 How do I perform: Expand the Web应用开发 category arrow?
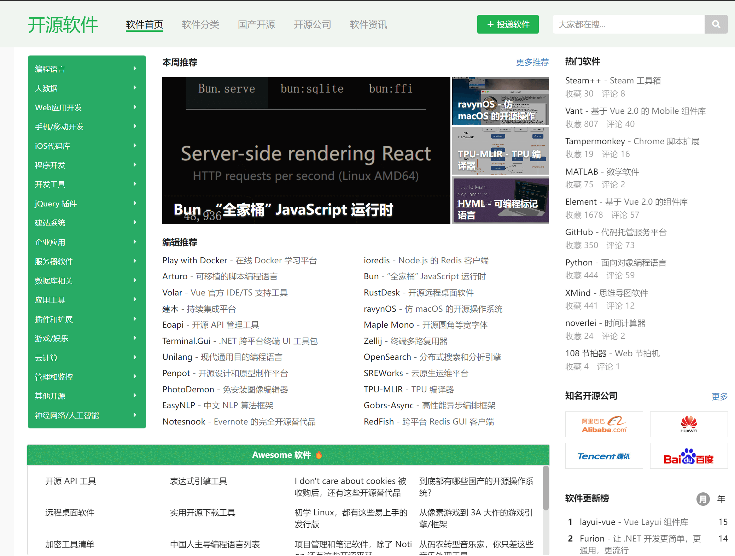click(x=135, y=107)
